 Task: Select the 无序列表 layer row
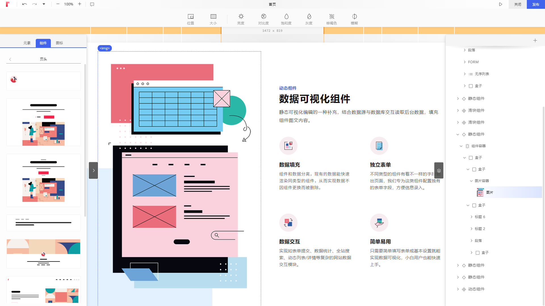click(x=494, y=74)
